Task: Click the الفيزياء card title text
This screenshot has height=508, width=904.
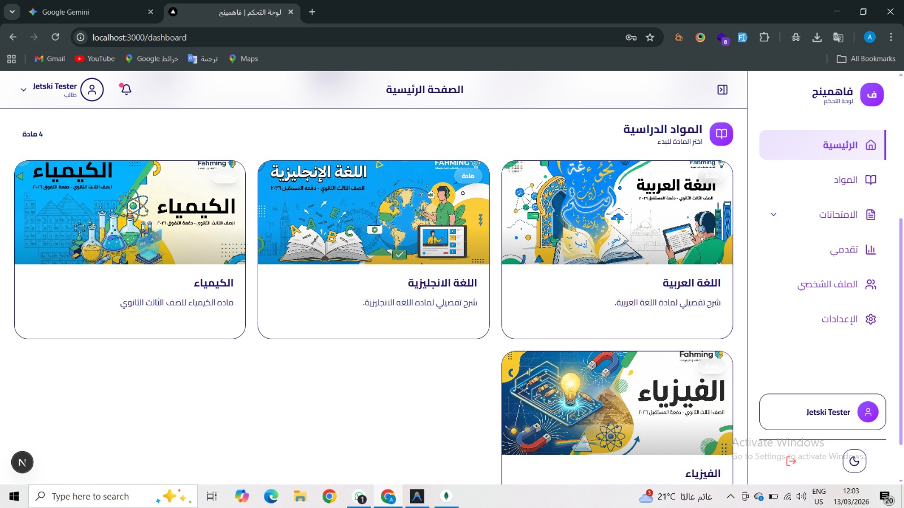Action: coord(703,474)
